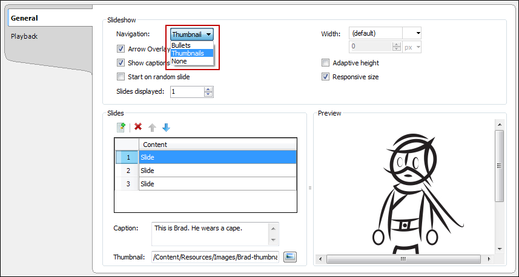The height and width of the screenshot is (277, 519).
Task: Click the splitter grip between Slides and Preview
Action: (x=310, y=187)
